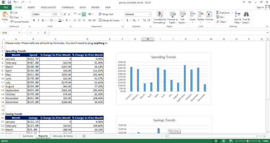Open Sort & Filter options

pos(237,18)
